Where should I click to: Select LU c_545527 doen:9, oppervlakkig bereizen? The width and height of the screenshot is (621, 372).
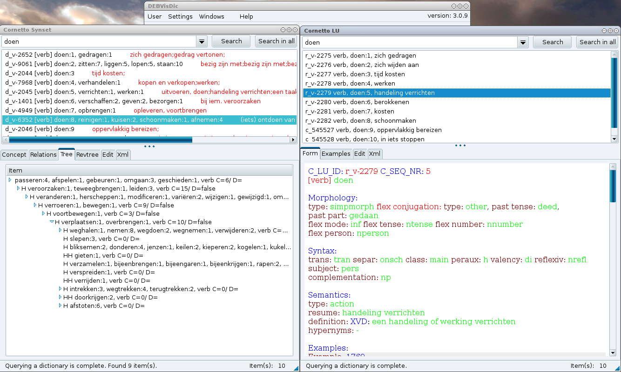[x=457, y=130]
